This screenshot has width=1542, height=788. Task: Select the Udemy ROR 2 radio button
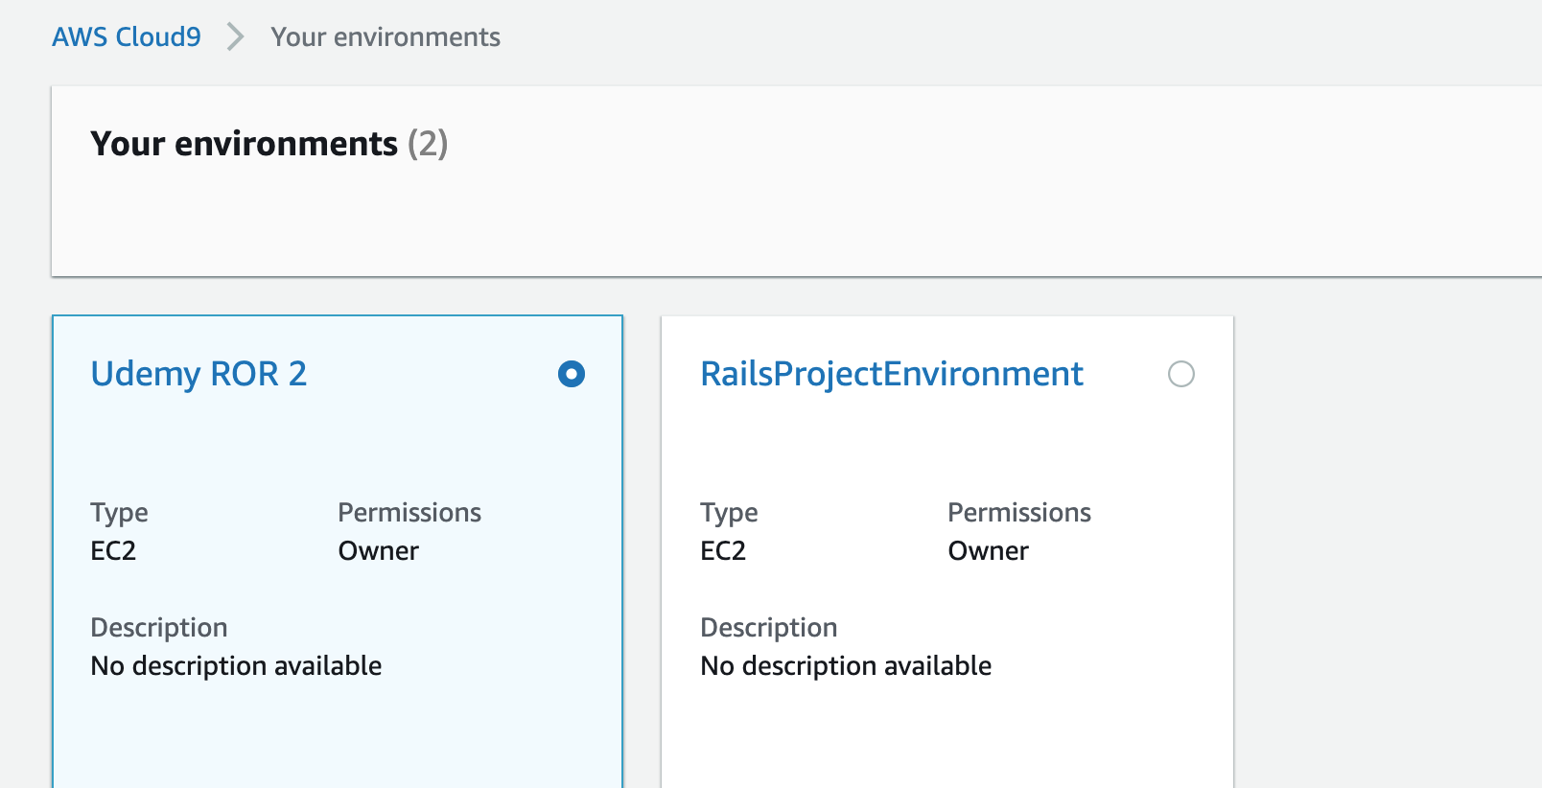click(572, 374)
